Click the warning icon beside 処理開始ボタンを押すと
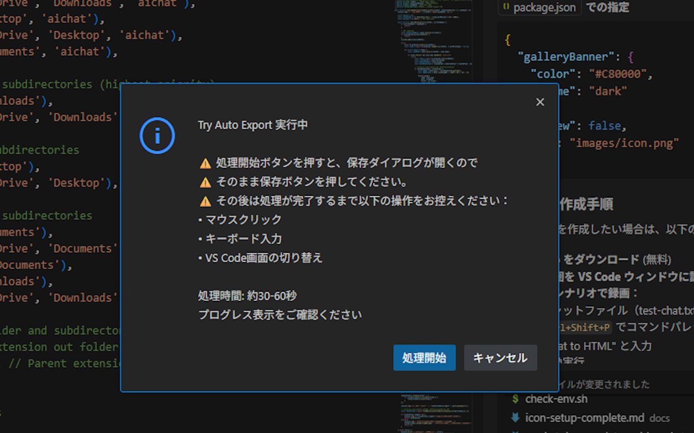This screenshot has height=433, width=694. (x=205, y=163)
